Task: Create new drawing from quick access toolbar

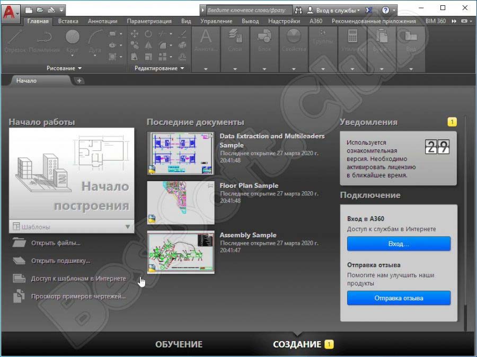Action: 29,10
